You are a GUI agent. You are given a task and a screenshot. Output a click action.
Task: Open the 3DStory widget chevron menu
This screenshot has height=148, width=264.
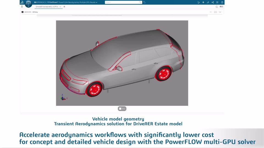pyautogui.click(x=220, y=12)
